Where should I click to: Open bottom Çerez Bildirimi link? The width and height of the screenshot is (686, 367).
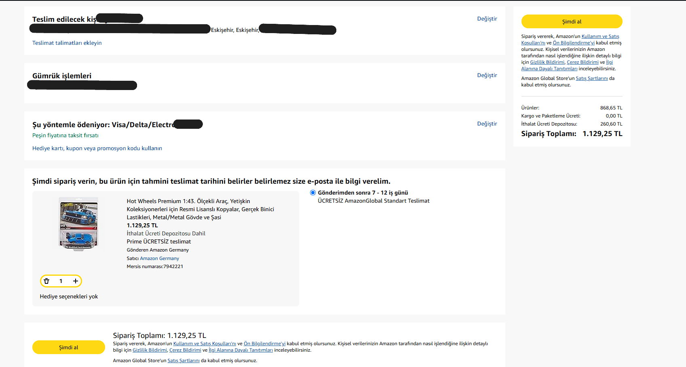(x=185, y=350)
